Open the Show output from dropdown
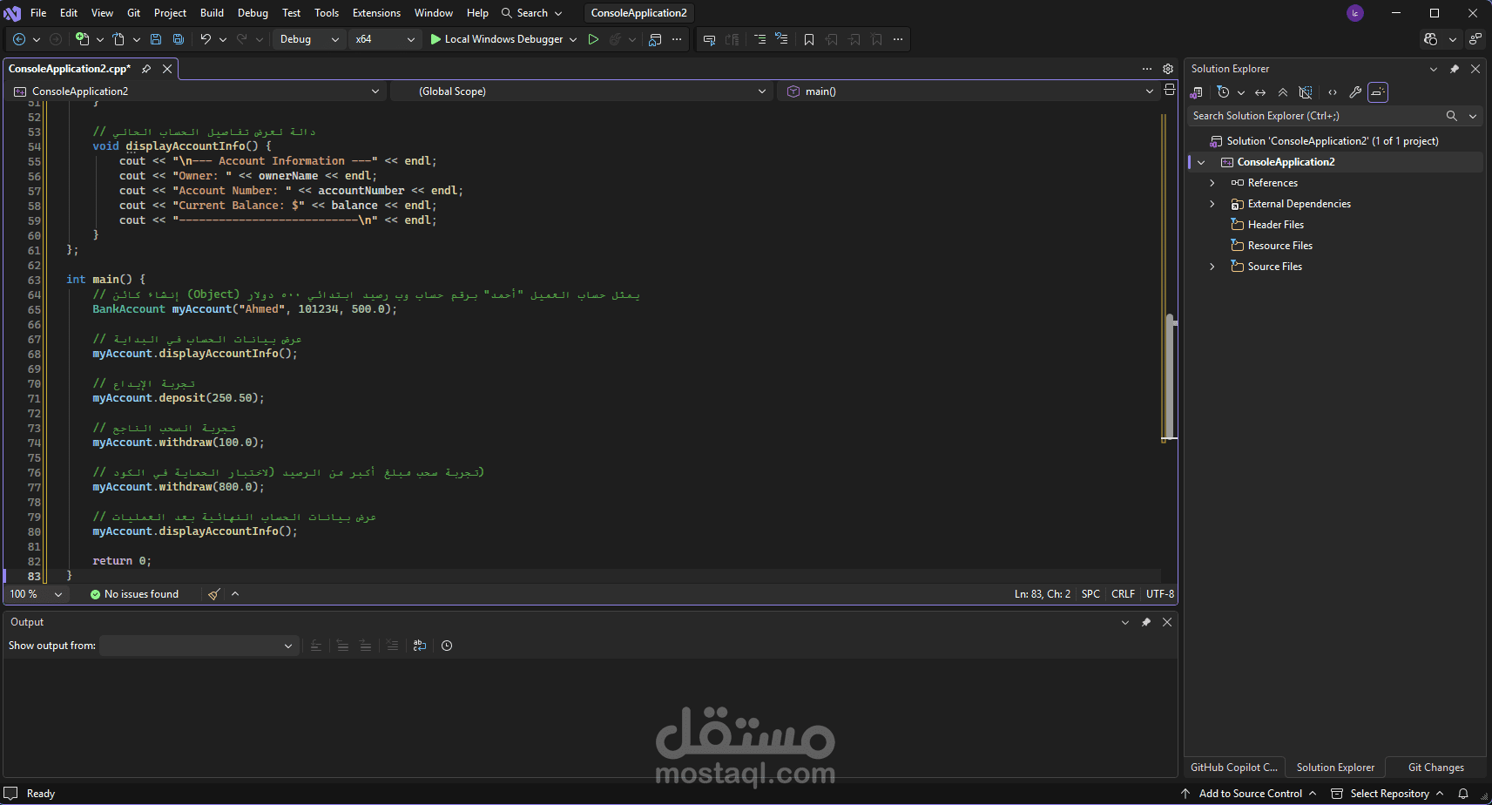This screenshot has width=1492, height=805. click(x=198, y=646)
